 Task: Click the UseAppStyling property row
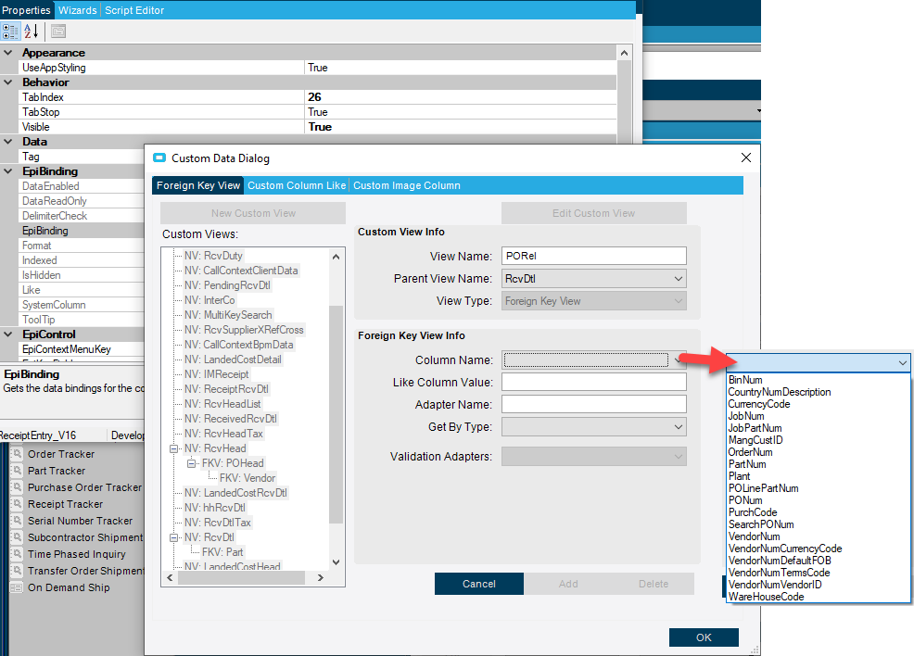(x=317, y=68)
